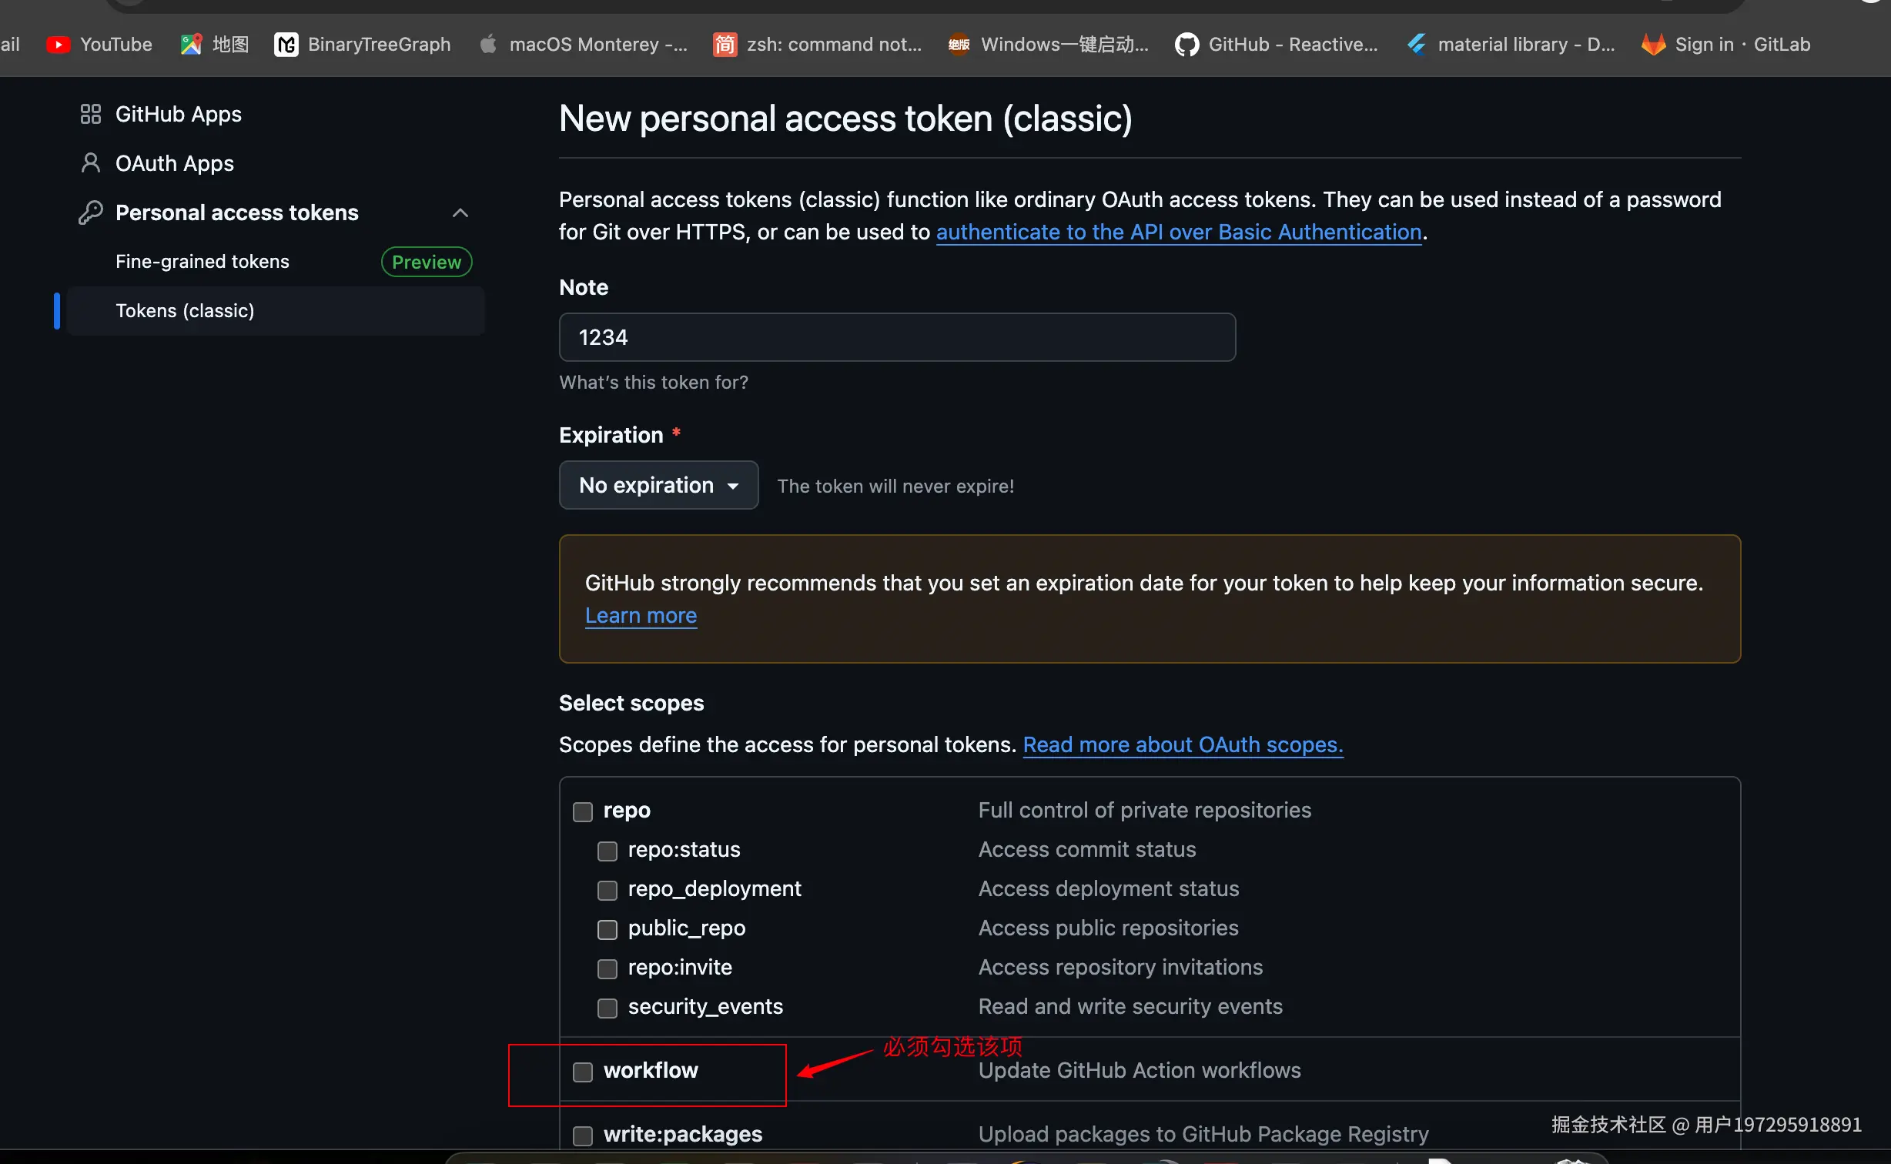
Task: Check the top-level repo scope checkbox
Action: [x=583, y=811]
